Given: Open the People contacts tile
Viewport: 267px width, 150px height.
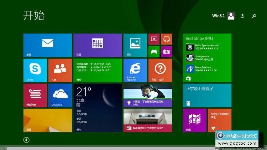Looking at the screenshot, I should tap(60, 70).
